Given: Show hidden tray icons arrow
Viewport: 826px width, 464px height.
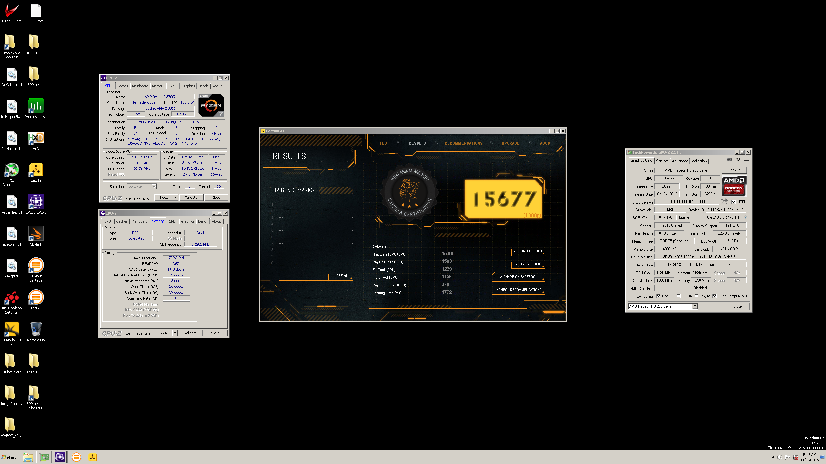Looking at the screenshot, I should (x=773, y=457).
